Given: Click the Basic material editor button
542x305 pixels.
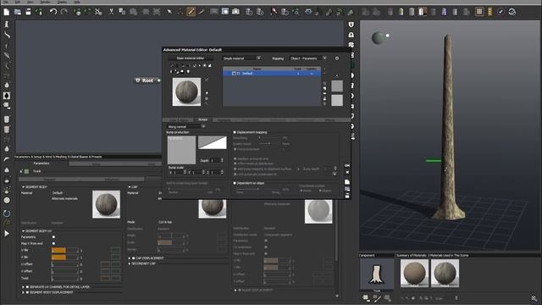Looking at the screenshot, I should coord(191,58).
